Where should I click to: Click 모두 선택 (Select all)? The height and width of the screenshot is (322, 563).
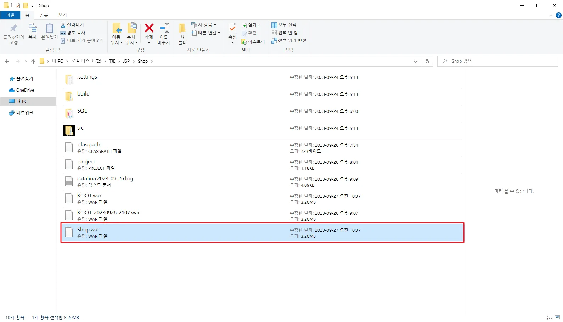click(284, 25)
